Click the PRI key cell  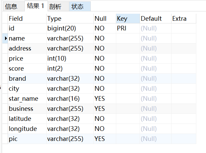128,28
